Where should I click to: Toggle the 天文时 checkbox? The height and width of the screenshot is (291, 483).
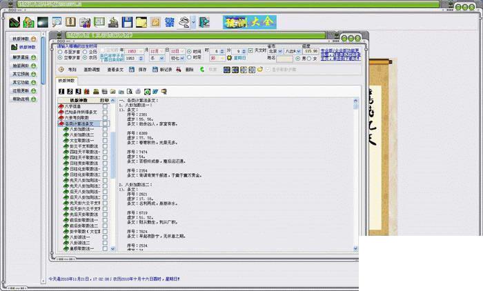(x=250, y=50)
